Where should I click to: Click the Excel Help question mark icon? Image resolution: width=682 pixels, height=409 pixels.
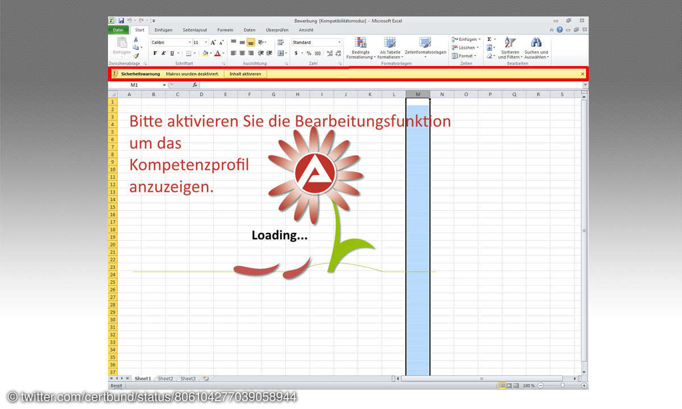click(559, 30)
